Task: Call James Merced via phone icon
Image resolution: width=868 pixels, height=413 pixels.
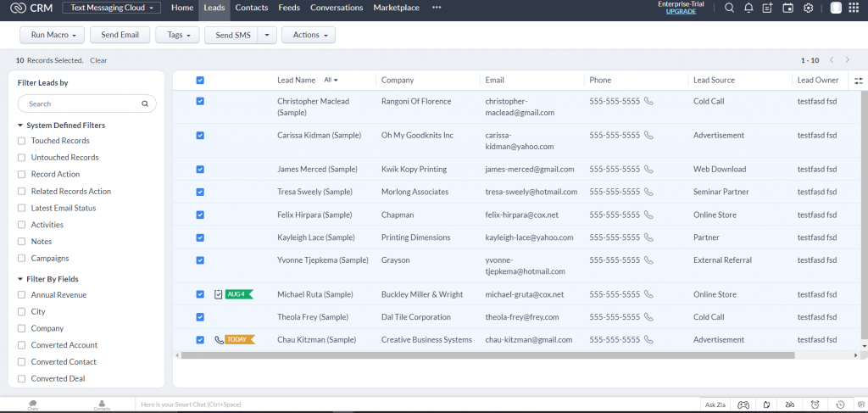Action: [x=648, y=169]
